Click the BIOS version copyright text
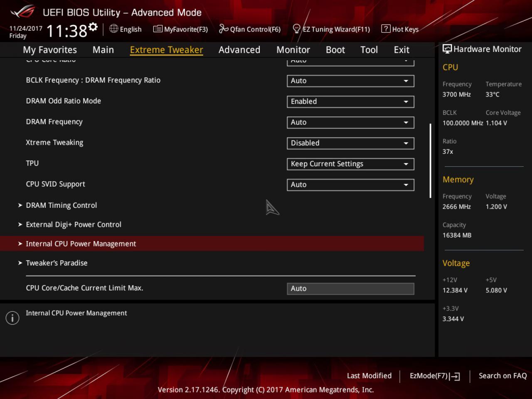The width and height of the screenshot is (532, 399). point(266,390)
